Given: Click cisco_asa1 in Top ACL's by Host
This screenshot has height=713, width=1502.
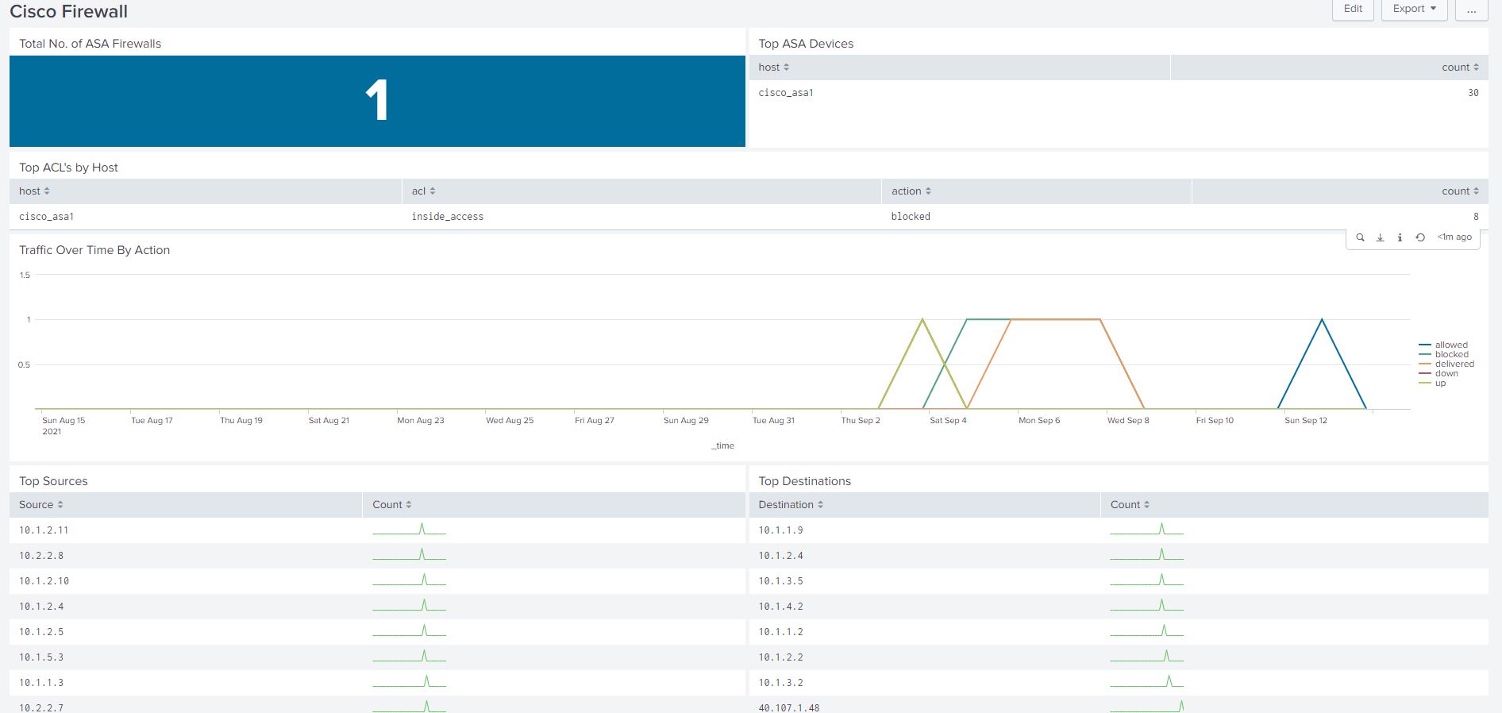Looking at the screenshot, I should pyautogui.click(x=47, y=217).
